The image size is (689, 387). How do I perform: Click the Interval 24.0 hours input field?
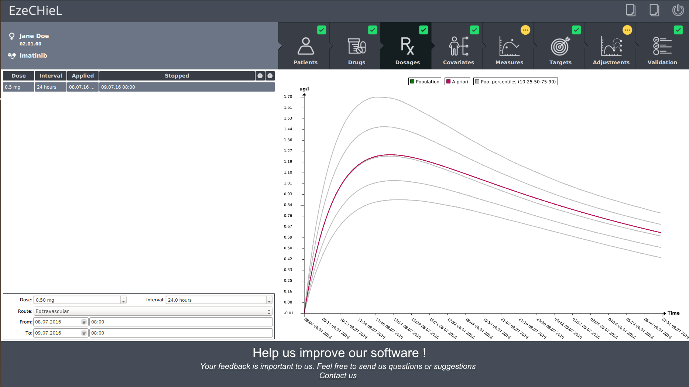(x=216, y=300)
